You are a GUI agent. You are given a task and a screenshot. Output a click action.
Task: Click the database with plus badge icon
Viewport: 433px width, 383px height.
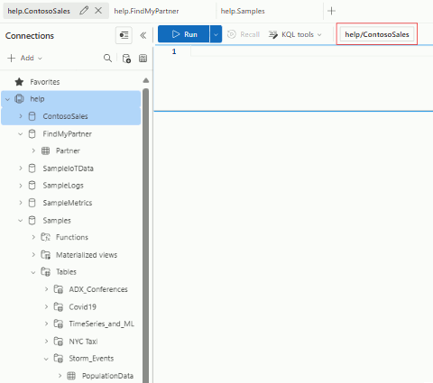click(x=126, y=59)
